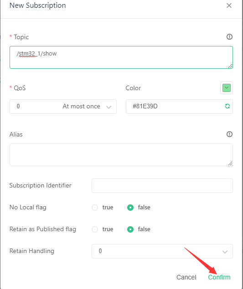Screen dimensions: 243x289
Task: Close the New Subscription dialog
Action: pyautogui.click(x=229, y=5)
